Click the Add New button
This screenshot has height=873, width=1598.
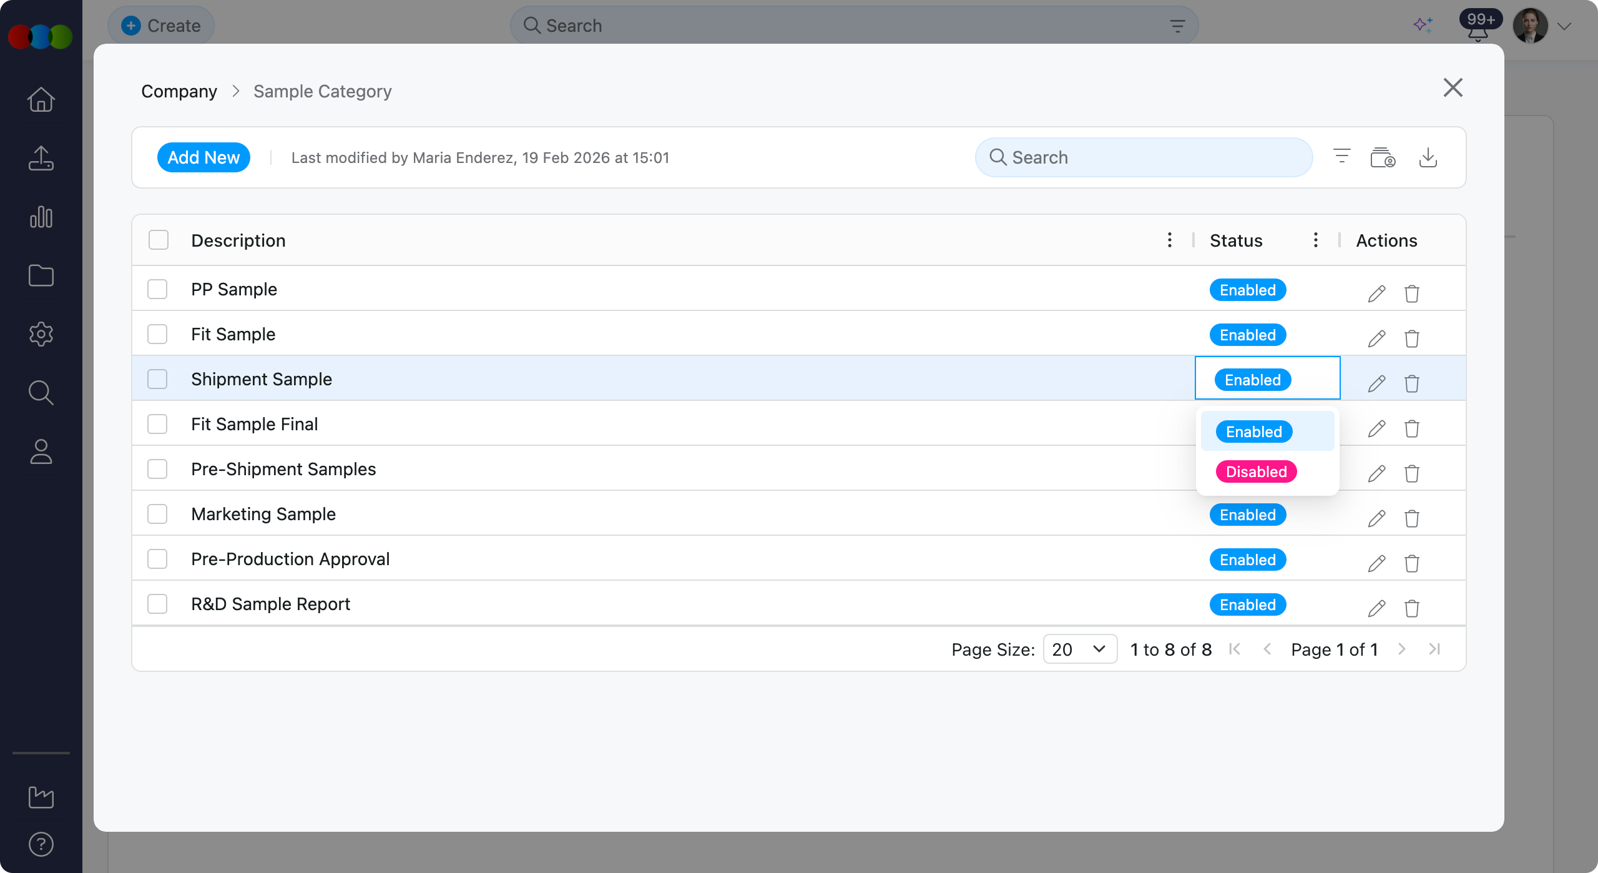tap(203, 157)
